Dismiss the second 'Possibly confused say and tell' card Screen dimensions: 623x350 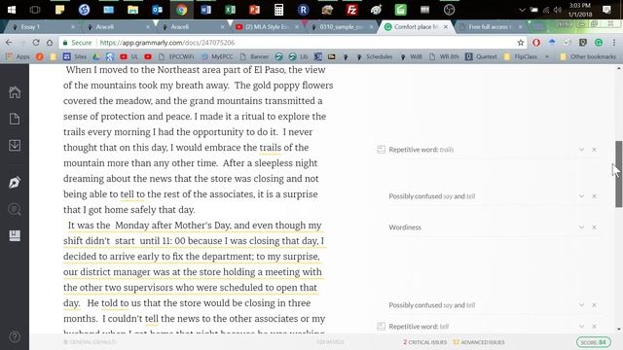pyautogui.click(x=594, y=305)
